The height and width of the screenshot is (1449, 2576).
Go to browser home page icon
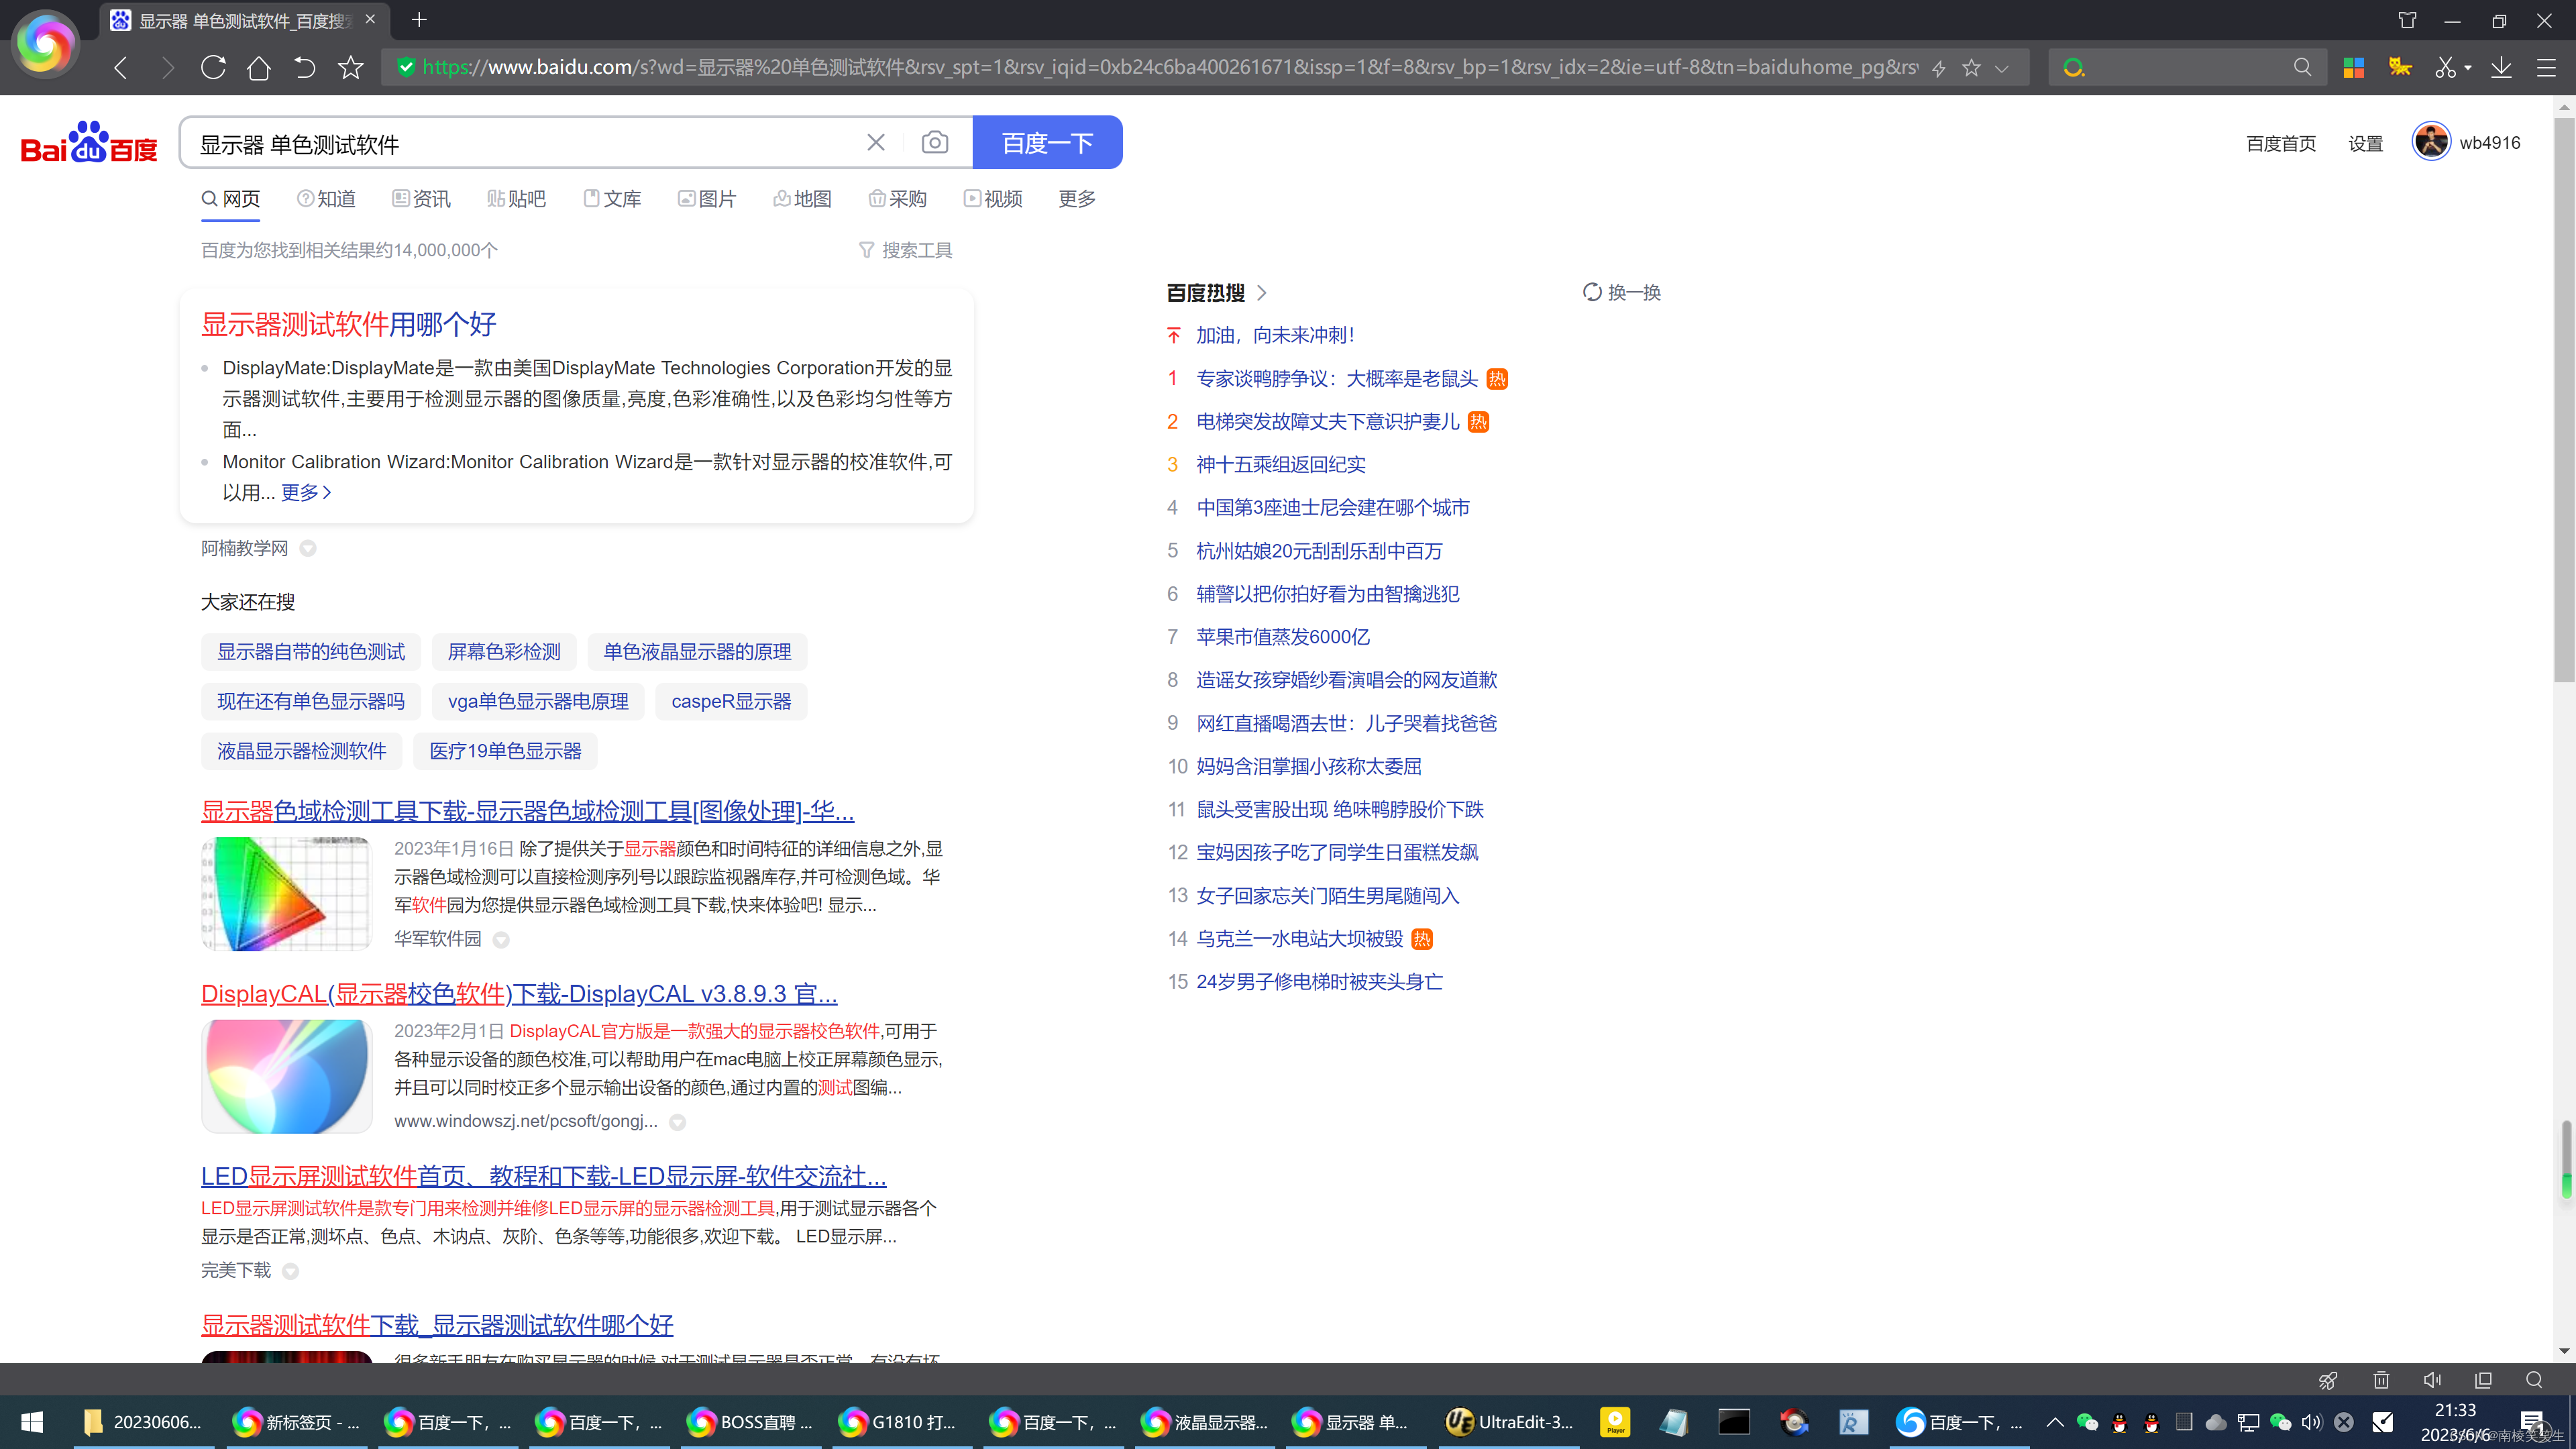tap(258, 67)
